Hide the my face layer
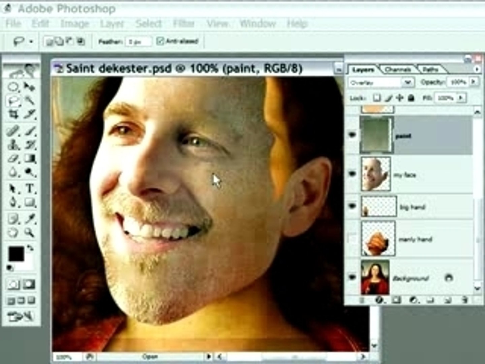 point(352,174)
